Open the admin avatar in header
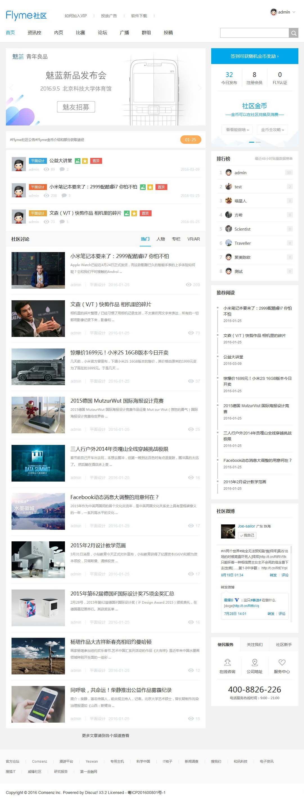Viewport: 304px width, 801px height. click(273, 12)
